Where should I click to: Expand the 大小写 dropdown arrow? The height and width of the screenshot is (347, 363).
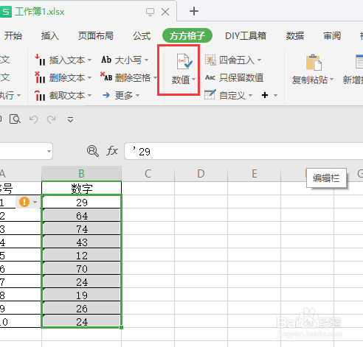point(147,60)
